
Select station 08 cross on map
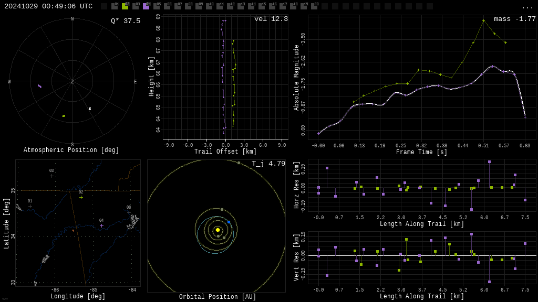tap(129, 212)
